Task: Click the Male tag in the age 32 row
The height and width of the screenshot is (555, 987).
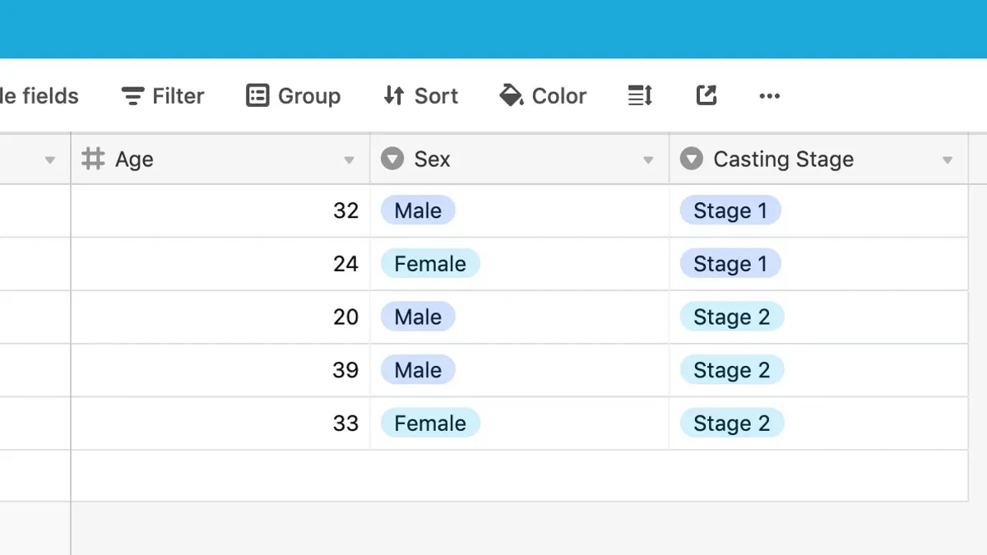Action: (418, 211)
